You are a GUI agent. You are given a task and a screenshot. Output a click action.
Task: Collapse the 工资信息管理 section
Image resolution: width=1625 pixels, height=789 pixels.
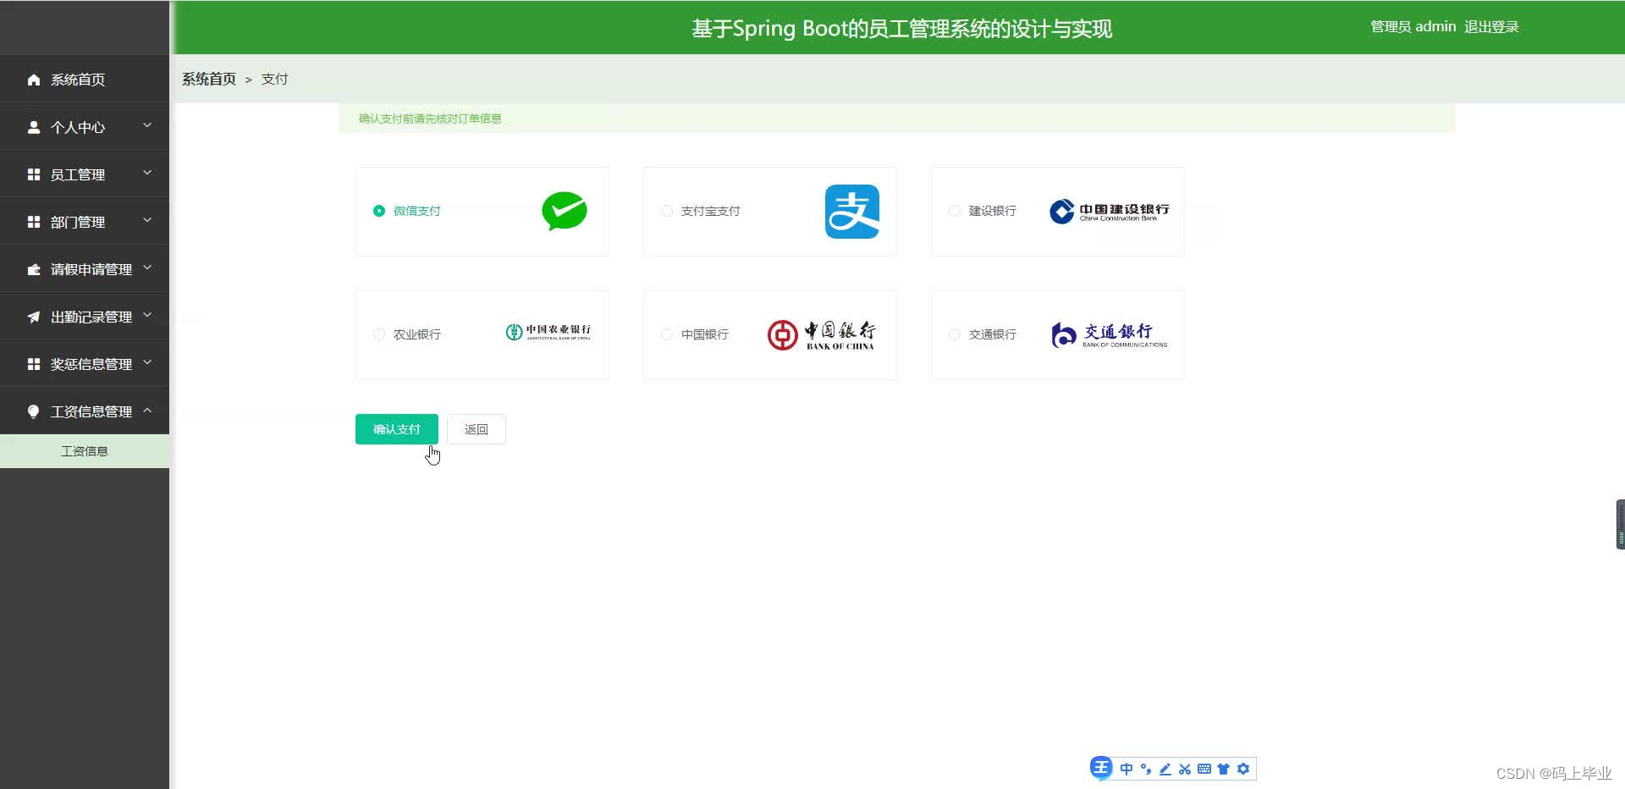85,411
